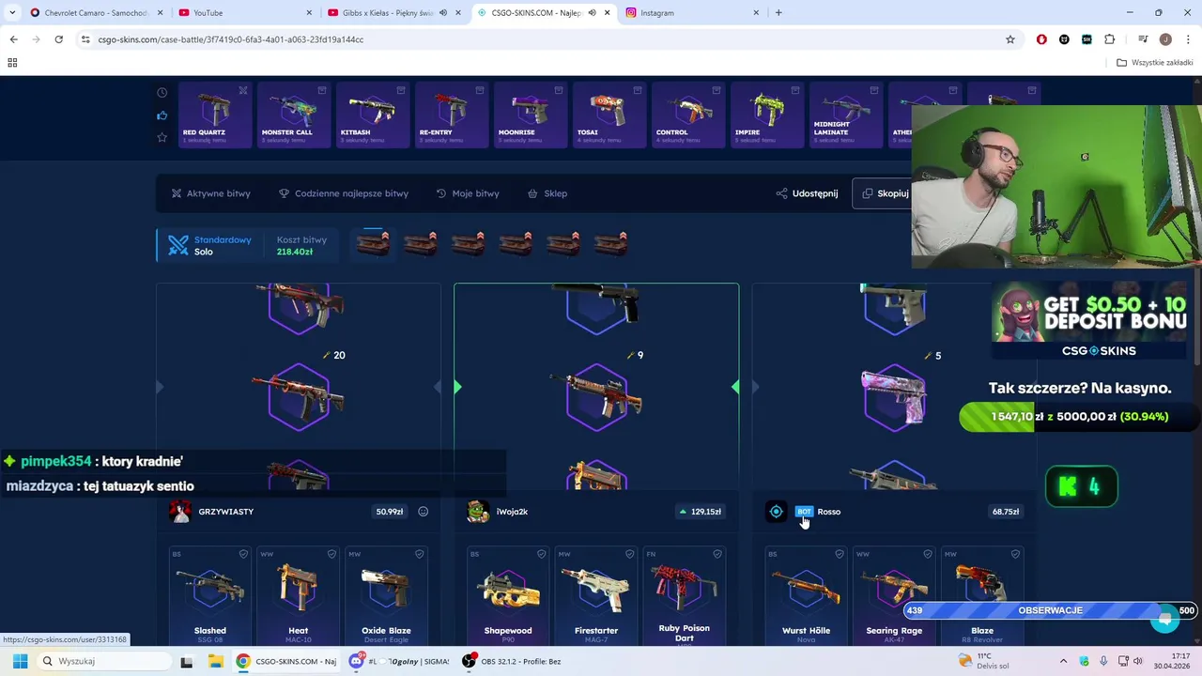Viewport: 1202px width, 676px height.
Task: Click the OBSERWACJE progress bar
Action: point(1050,610)
